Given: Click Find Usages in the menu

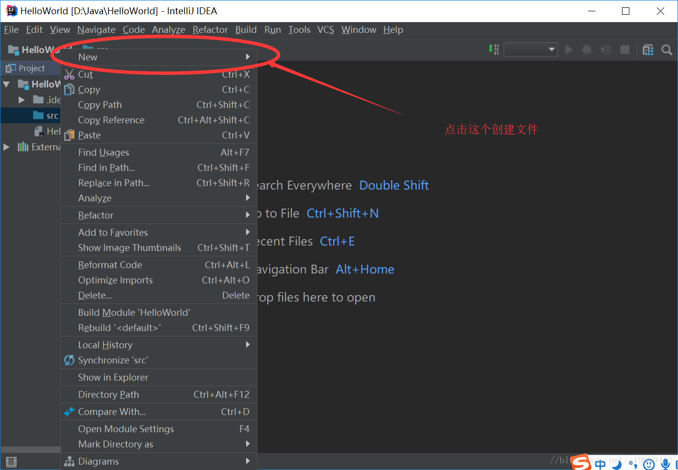Looking at the screenshot, I should point(159,152).
